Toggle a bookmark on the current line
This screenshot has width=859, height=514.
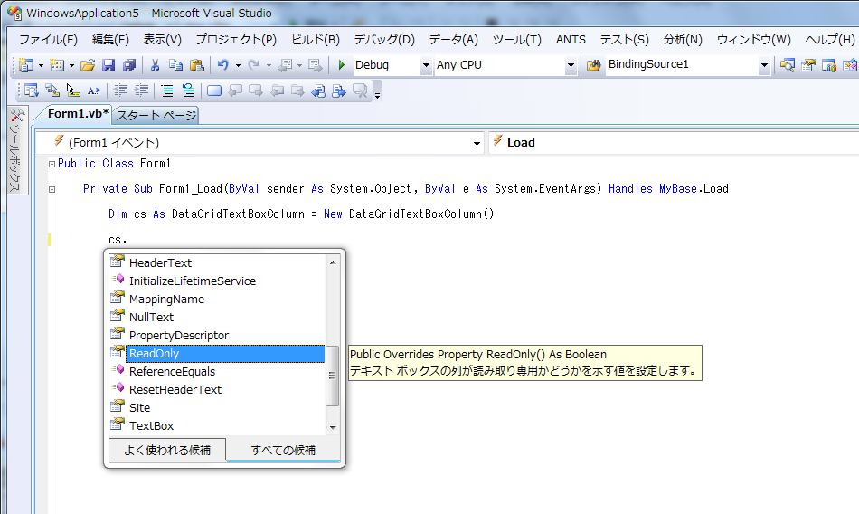click(x=214, y=90)
